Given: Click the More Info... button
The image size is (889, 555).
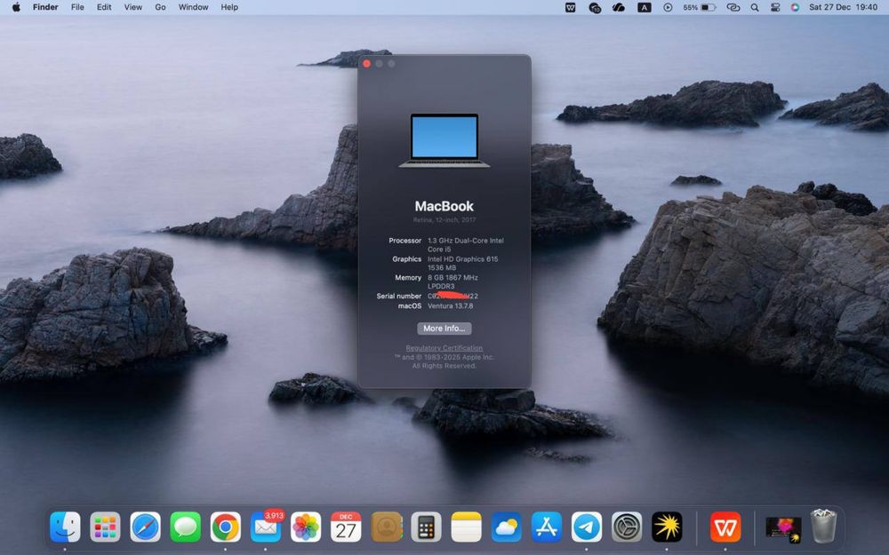Looking at the screenshot, I should tap(444, 329).
